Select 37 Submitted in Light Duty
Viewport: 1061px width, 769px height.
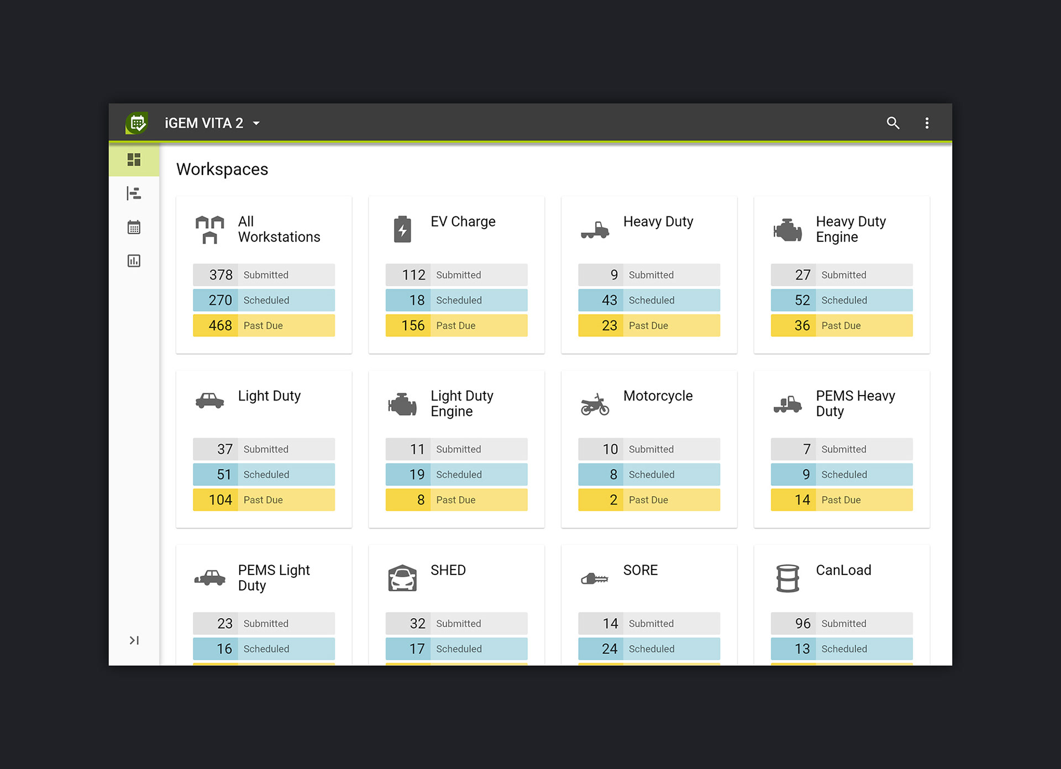click(x=264, y=449)
